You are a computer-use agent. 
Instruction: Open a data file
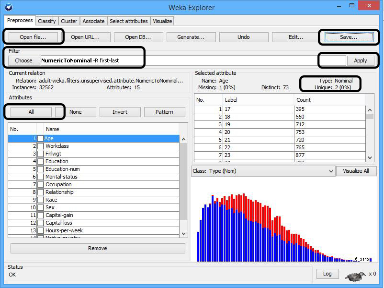(x=33, y=36)
